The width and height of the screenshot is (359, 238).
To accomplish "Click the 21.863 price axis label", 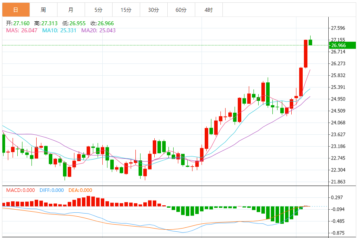I will (x=338, y=182).
